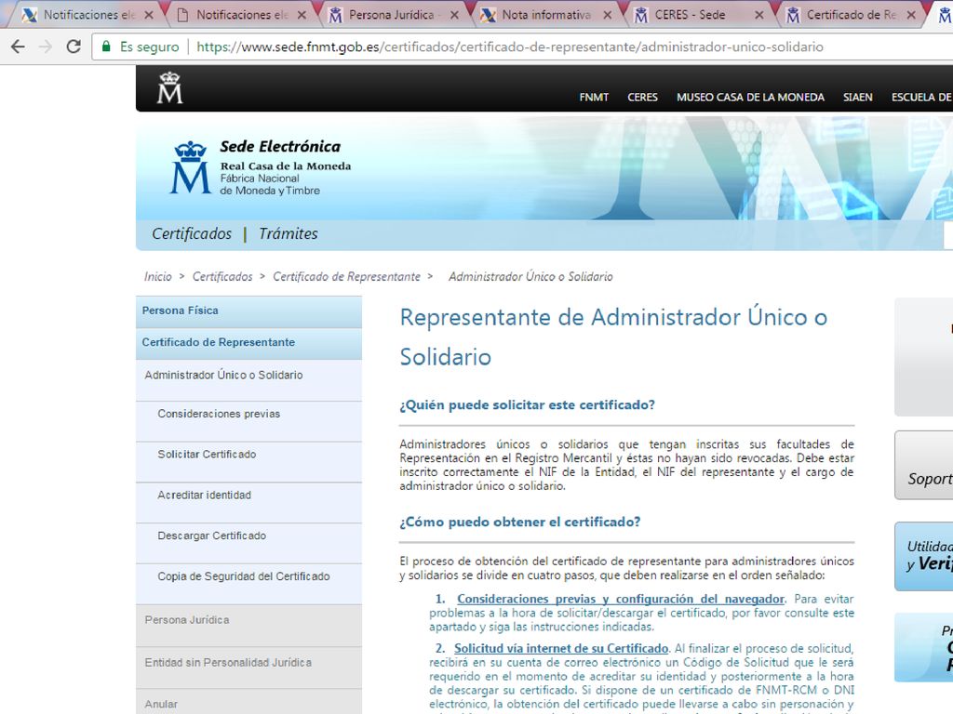Open CERES link in top navigation

pyautogui.click(x=642, y=97)
